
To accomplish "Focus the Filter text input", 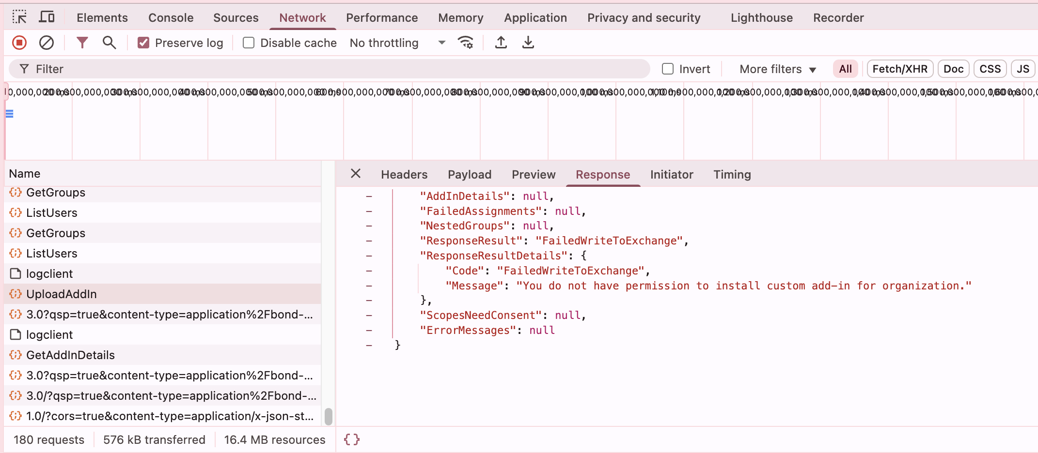I will click(330, 69).
